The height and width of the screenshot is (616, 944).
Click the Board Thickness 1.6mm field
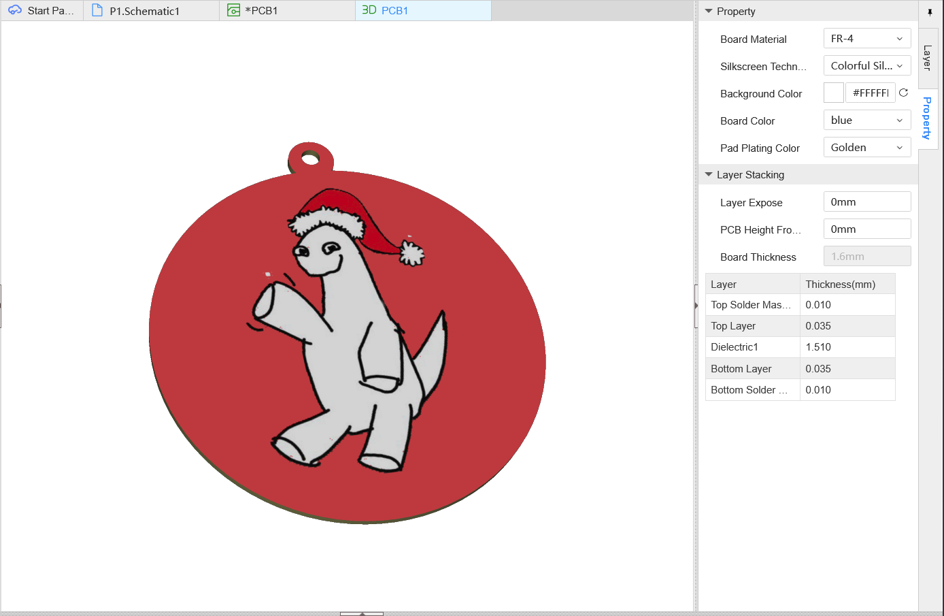867,257
